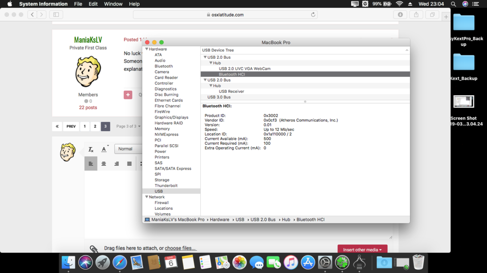Open Notification Center list icon
The image size is (487, 273).
click(475, 4)
